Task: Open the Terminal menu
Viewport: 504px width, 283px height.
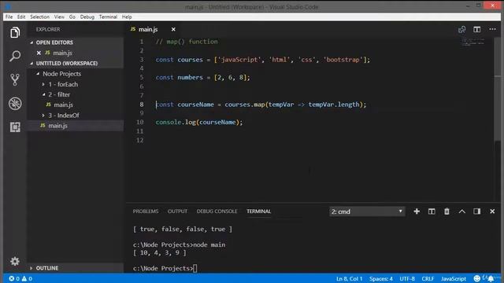Action: coord(108,17)
